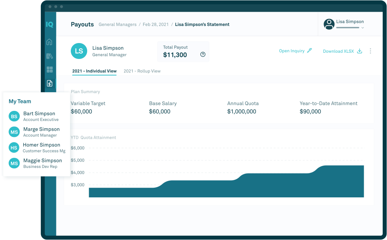
Task: Open the library books sidebar icon
Action: [x=49, y=56]
